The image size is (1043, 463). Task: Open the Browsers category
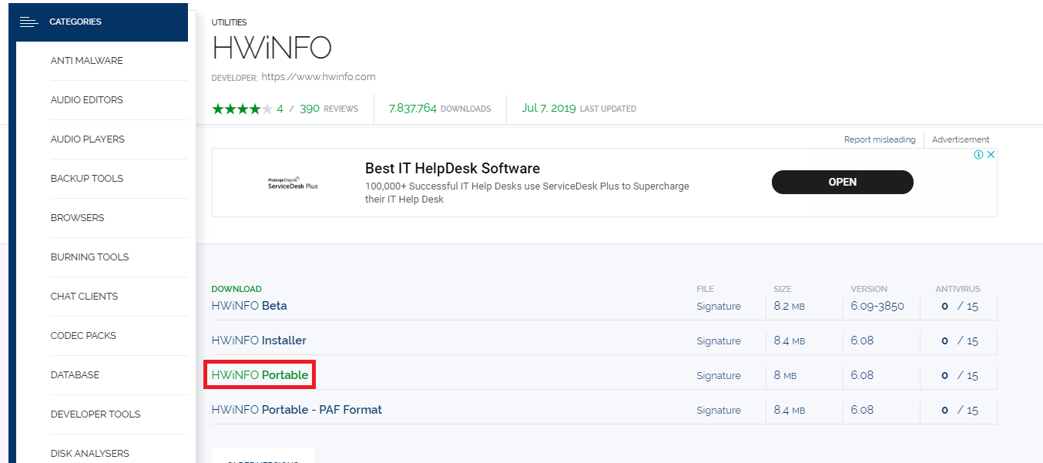[x=77, y=218]
